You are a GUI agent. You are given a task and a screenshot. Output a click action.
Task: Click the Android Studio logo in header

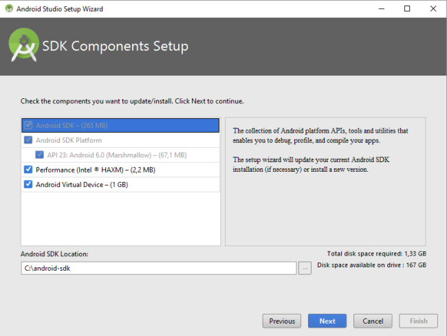(23, 45)
